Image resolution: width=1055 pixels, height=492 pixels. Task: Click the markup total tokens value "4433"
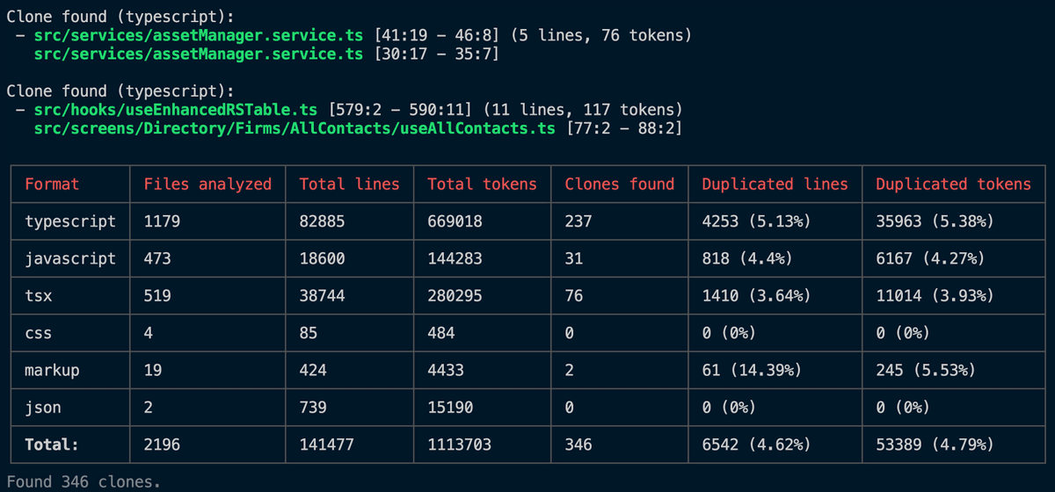tap(446, 371)
